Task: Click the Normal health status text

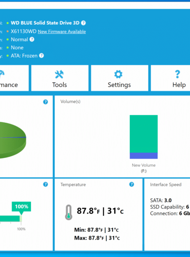Action: pyautogui.click(x=19, y=40)
